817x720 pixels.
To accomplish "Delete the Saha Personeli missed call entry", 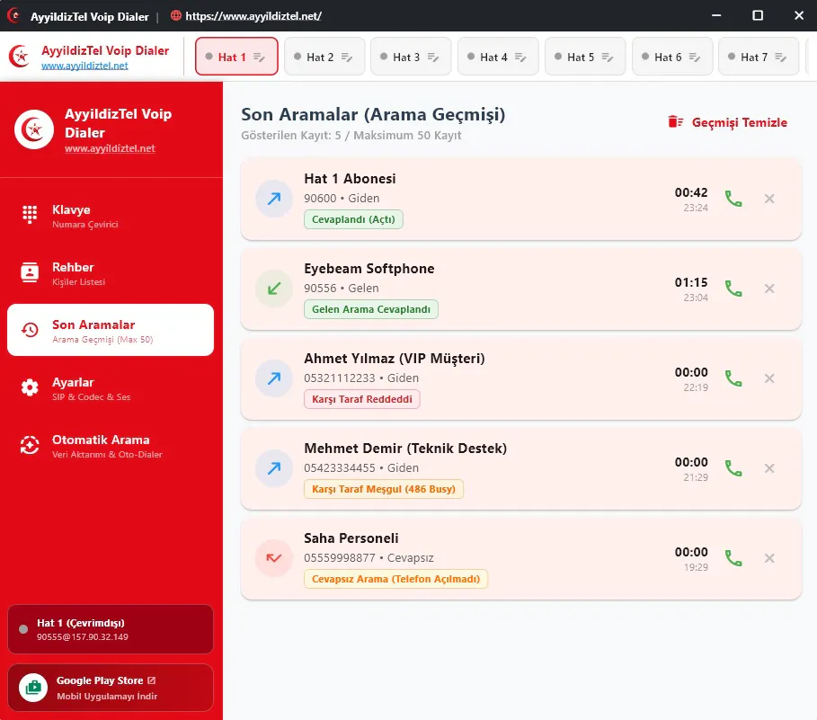I will [x=769, y=558].
